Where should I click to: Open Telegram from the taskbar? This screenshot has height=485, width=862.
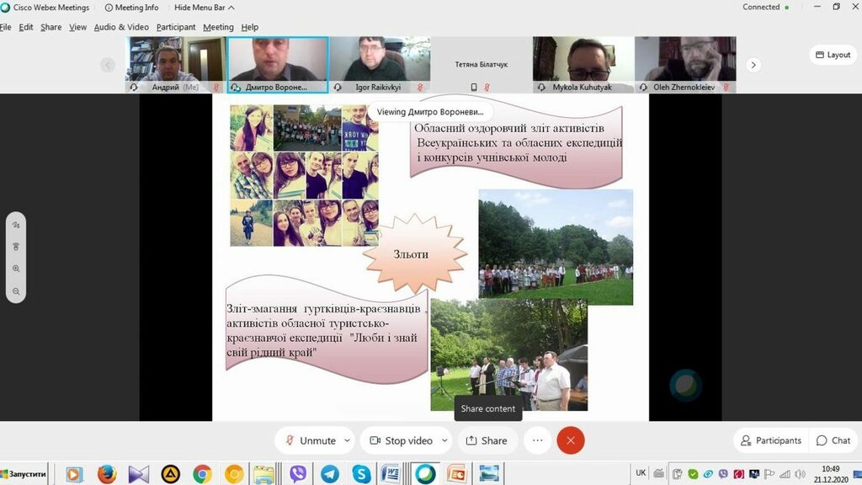(329, 474)
